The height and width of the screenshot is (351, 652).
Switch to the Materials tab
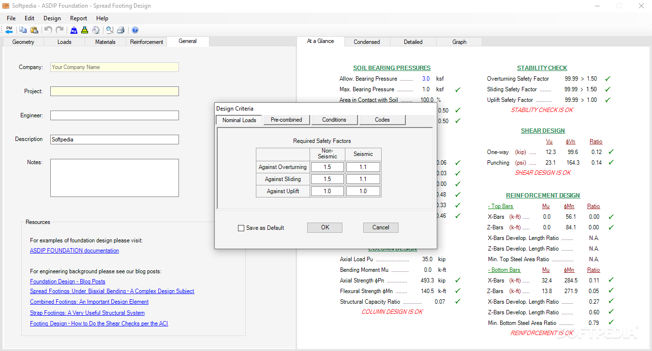click(105, 42)
